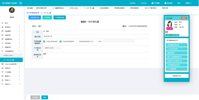Click the user avatar photo in the sidebar
The height and width of the screenshot is (100, 199).
point(12,10)
